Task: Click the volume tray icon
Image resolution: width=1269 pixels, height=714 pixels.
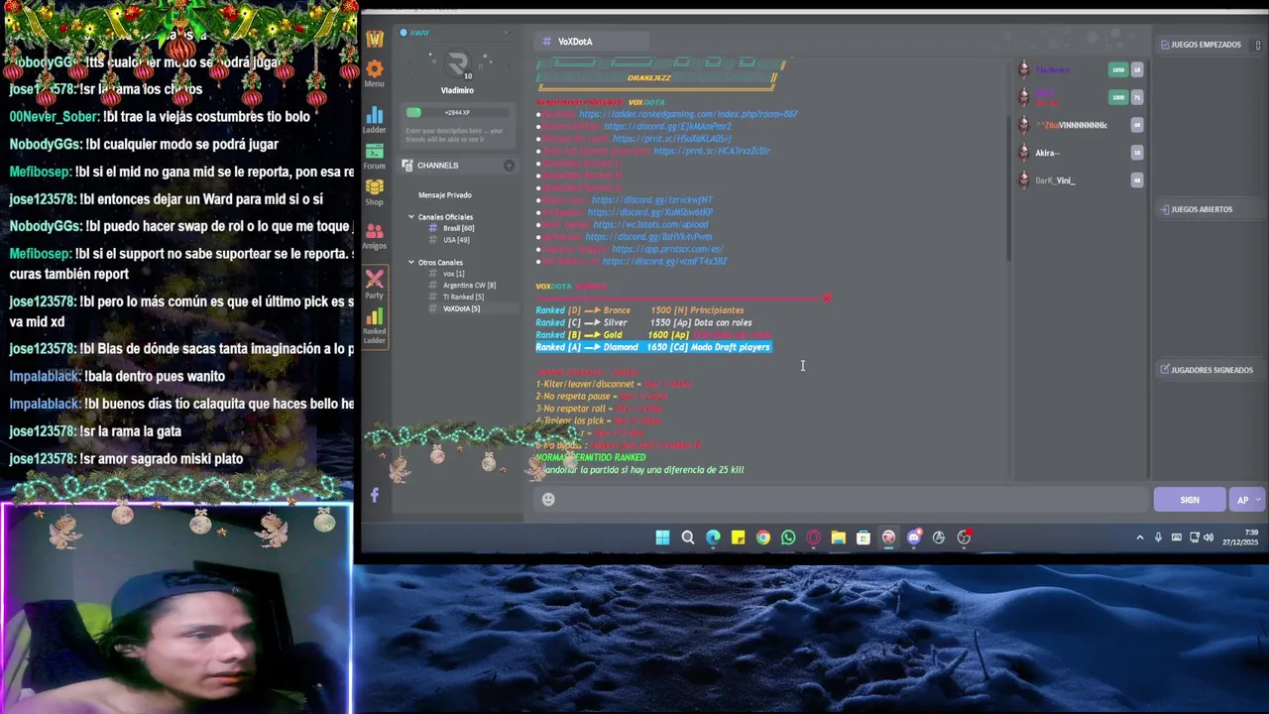Action: 1209,537
